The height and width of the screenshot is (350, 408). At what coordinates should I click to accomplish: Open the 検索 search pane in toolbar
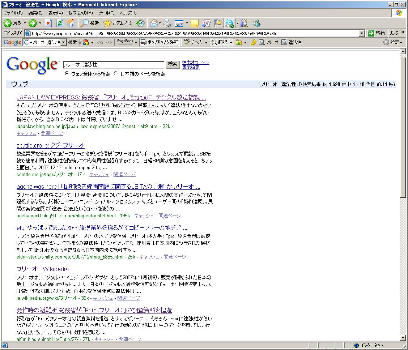tap(90, 23)
